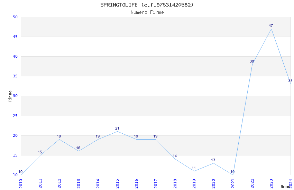Click the Anno x-axis title

point(285,187)
